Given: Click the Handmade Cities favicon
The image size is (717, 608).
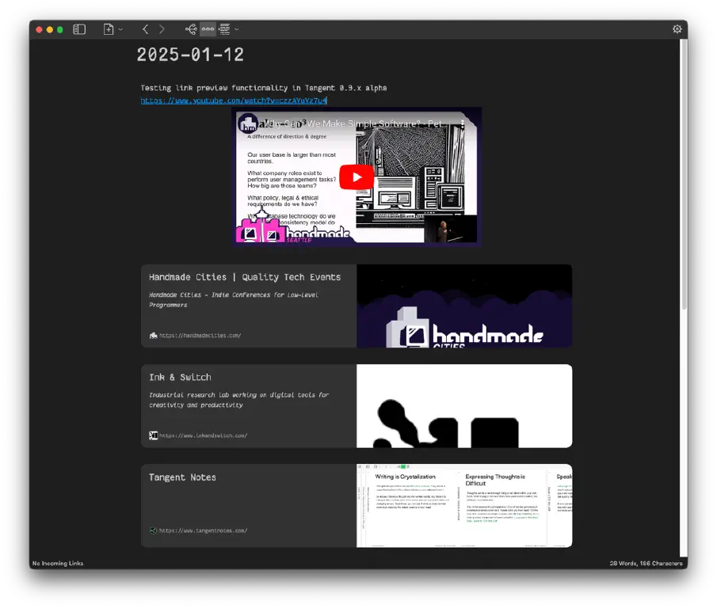Looking at the screenshot, I should click(x=153, y=336).
